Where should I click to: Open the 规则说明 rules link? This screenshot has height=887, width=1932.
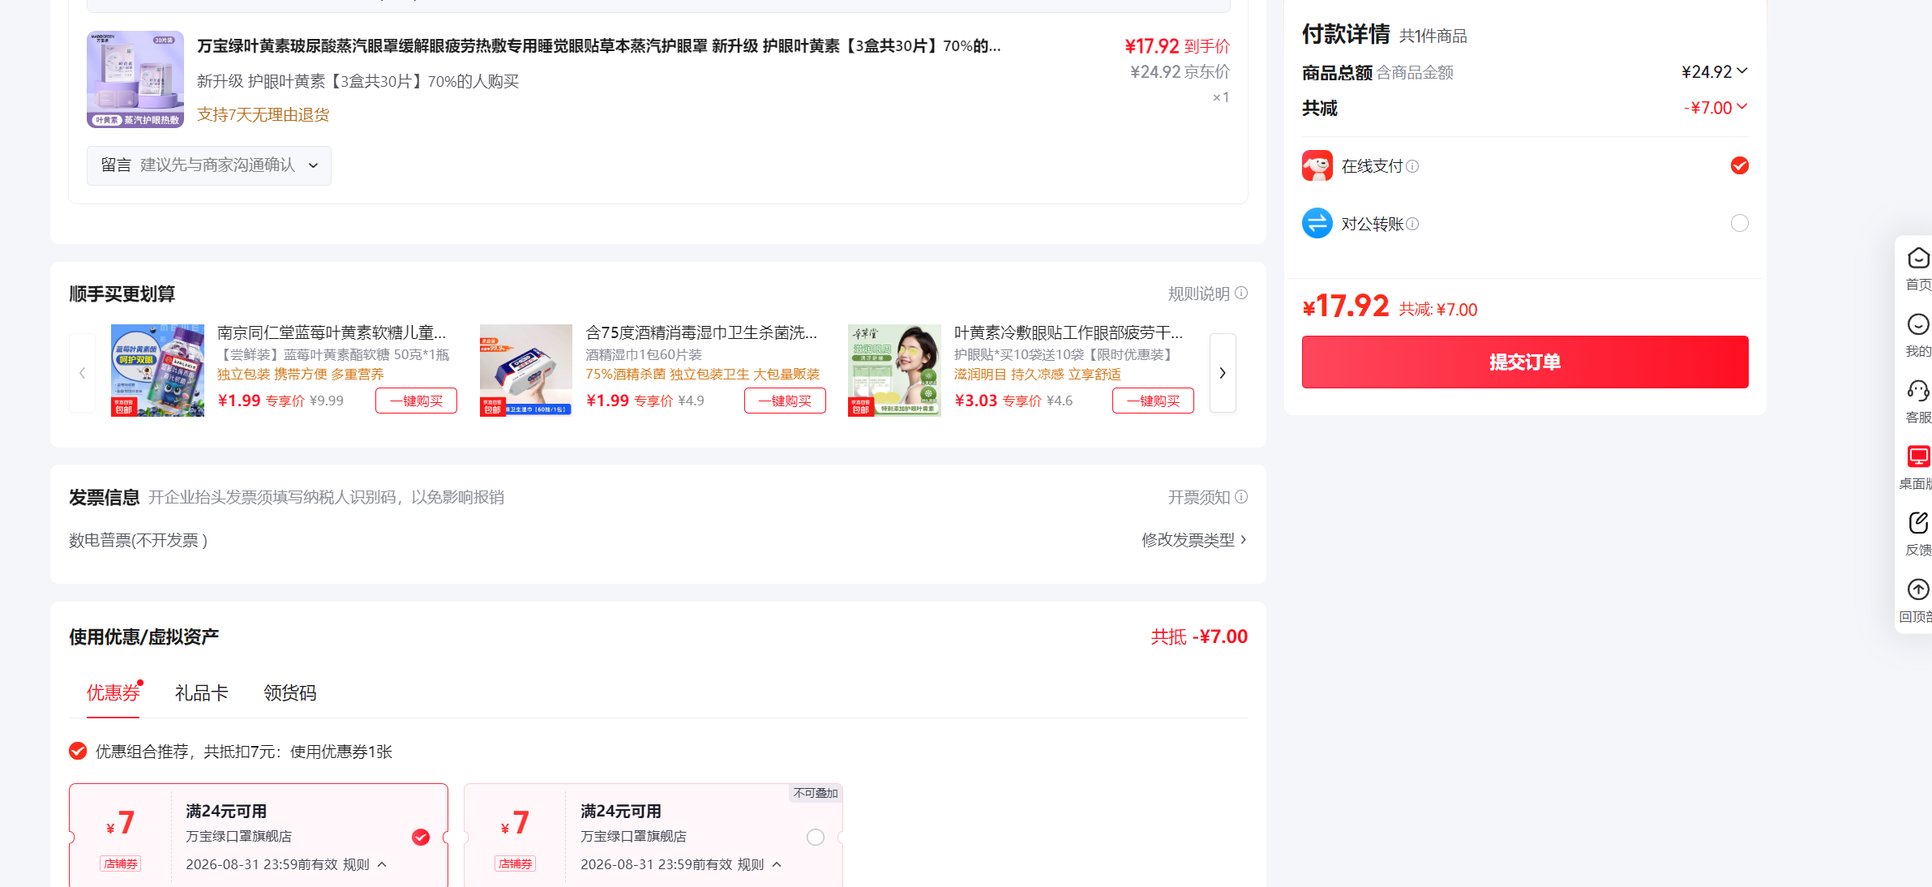[1199, 294]
